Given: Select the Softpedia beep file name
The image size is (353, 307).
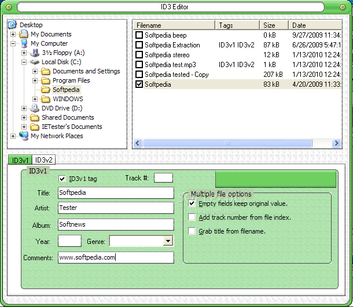Looking at the screenshot, I should click(166, 35).
